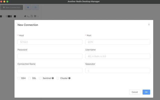Click the Cluster help question mark
This screenshot has height=100, width=160.
click(69, 78)
